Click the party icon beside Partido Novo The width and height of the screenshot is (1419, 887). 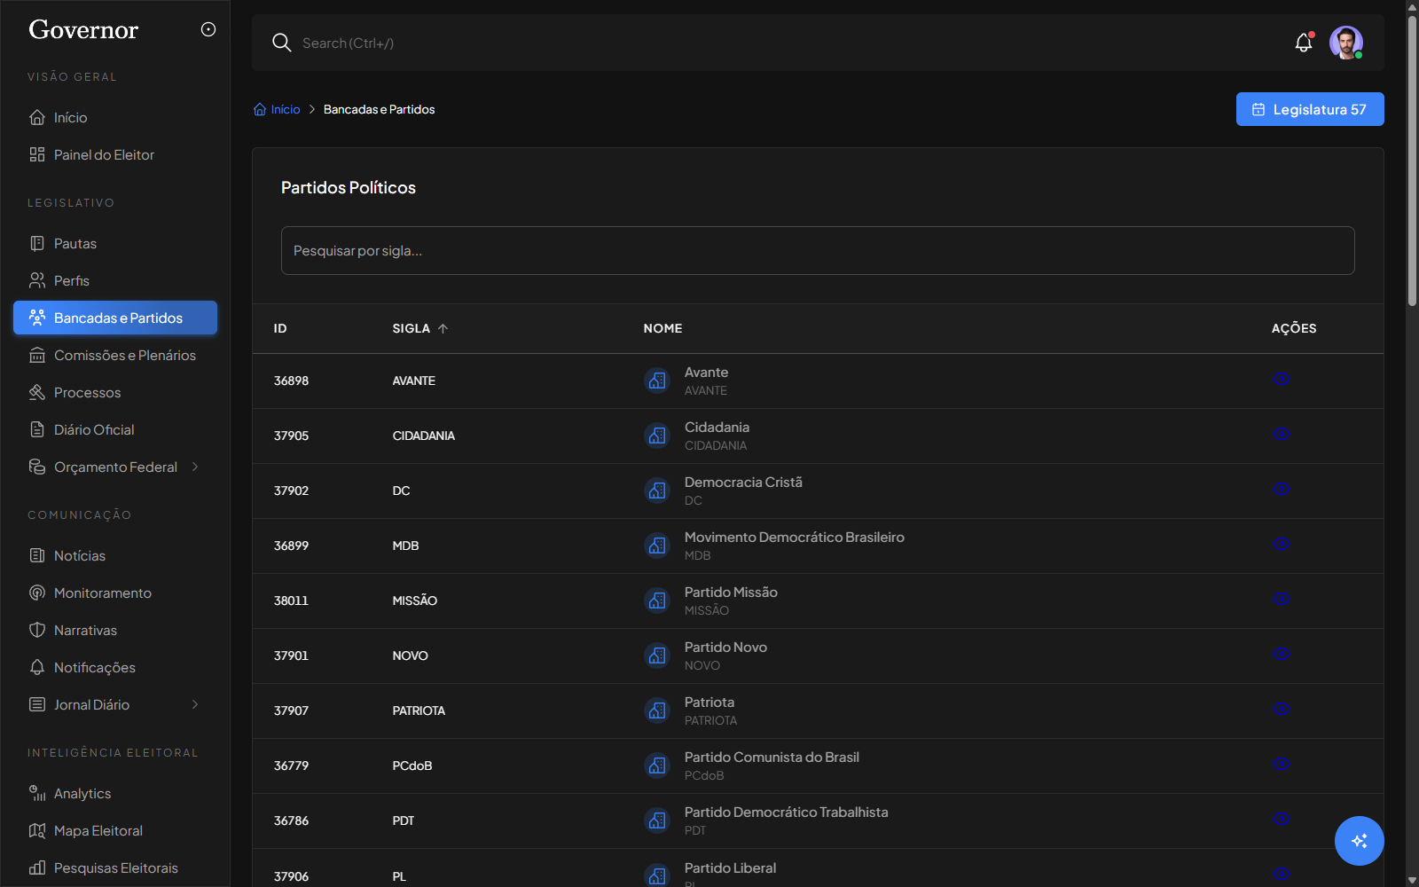(657, 655)
